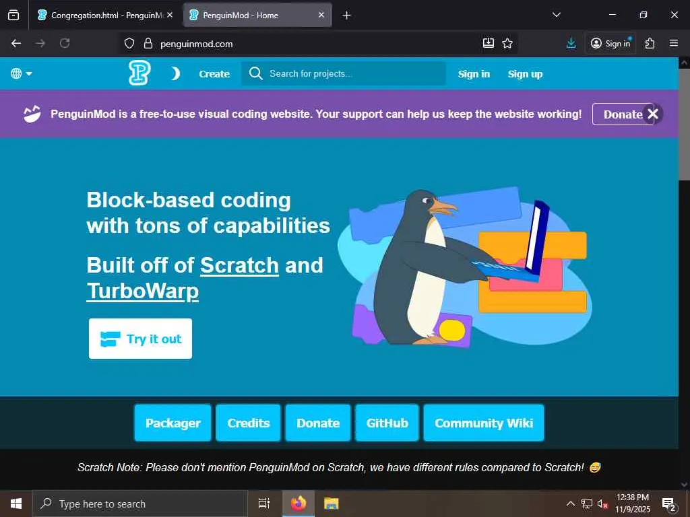The height and width of the screenshot is (517, 690).
Task: Open the Windows Start menu
Action: [16, 504]
